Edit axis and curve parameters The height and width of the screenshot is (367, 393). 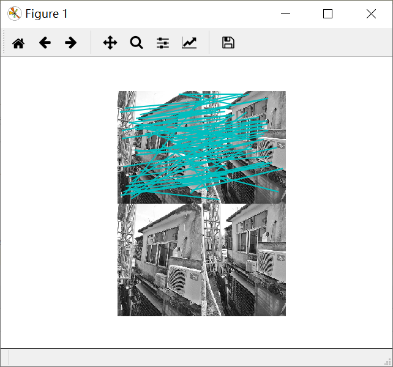pos(189,43)
